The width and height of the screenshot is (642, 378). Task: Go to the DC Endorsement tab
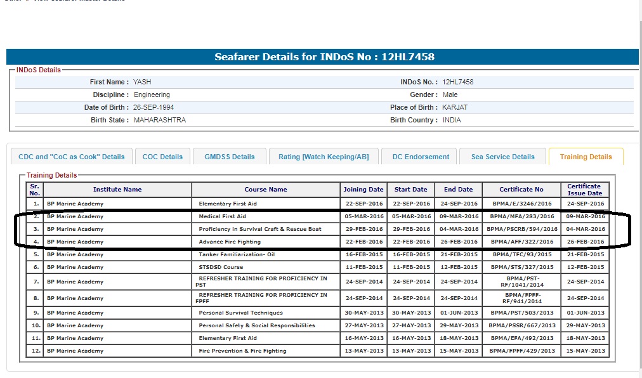(x=421, y=157)
